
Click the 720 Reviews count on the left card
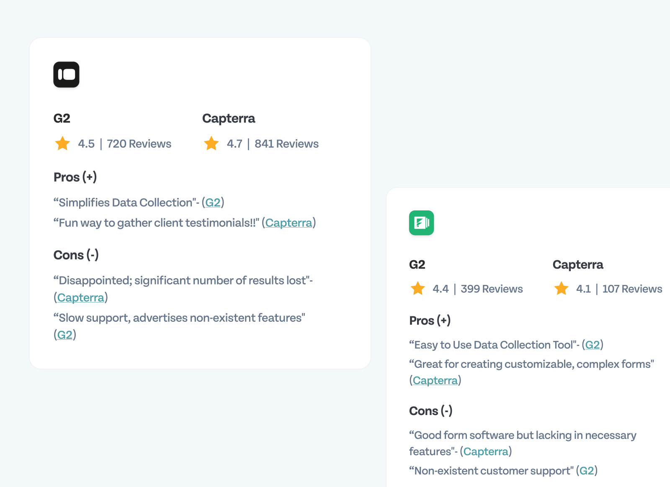139,144
